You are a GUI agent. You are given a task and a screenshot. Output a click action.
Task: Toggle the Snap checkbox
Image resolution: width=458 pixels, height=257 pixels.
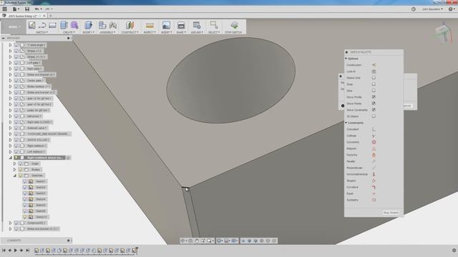(374, 84)
